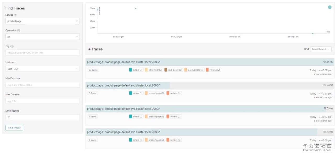
Task: Click the 5 Spans badge of the 57.43ms trace
Action: pyautogui.click(x=93, y=140)
